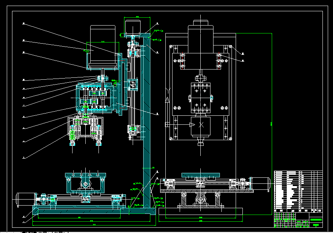The height and width of the screenshot is (233, 333).
Task: Switch to the Model tab at bottom
Action: [29, 232]
